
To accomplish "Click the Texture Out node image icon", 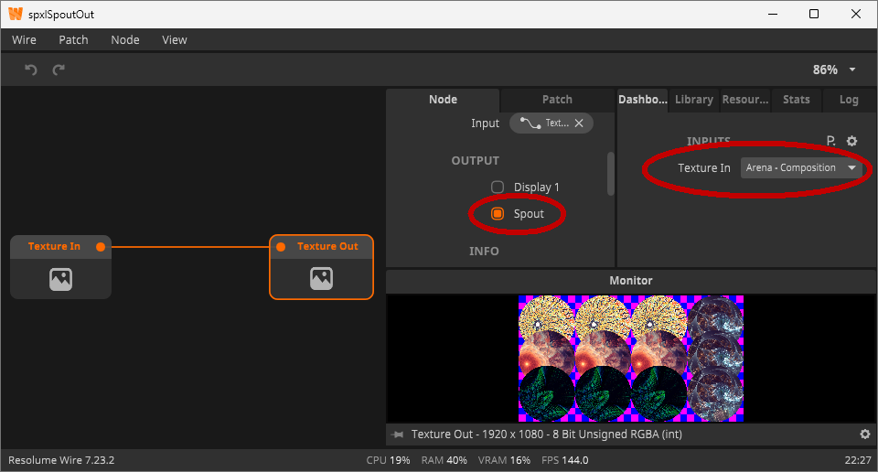I will pos(321,280).
